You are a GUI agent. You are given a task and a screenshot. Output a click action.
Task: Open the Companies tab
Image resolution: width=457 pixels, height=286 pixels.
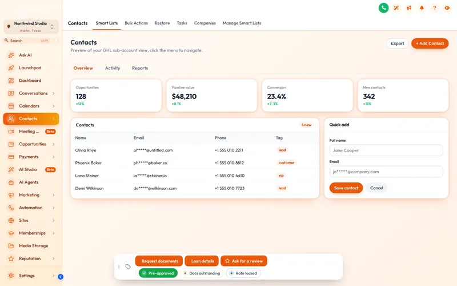tap(205, 23)
